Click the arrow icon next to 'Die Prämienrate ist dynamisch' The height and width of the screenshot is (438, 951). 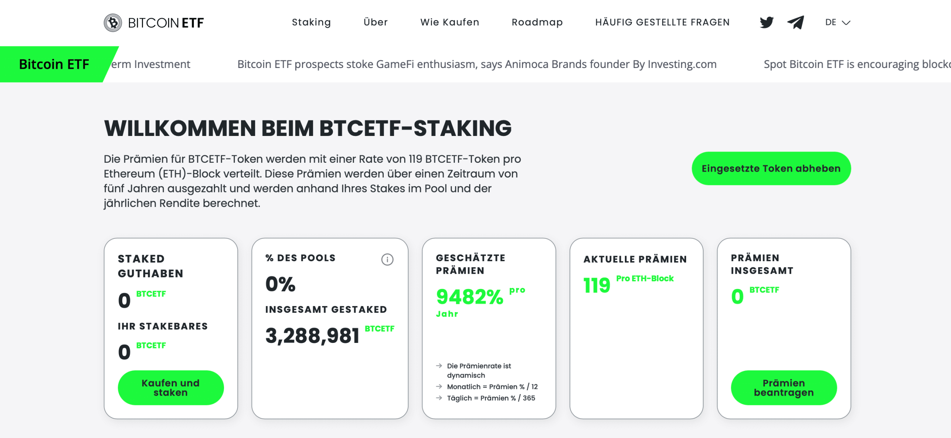tap(438, 366)
